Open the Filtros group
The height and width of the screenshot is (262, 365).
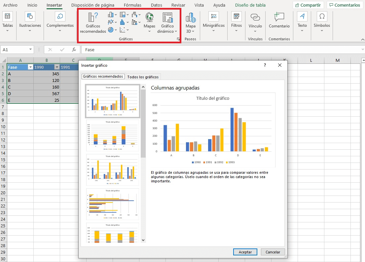(x=236, y=22)
